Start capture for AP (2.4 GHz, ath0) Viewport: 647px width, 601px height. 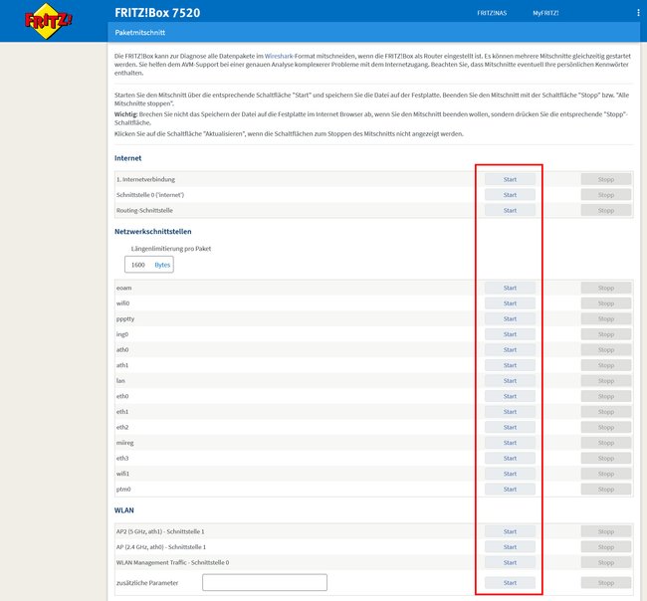(x=510, y=547)
